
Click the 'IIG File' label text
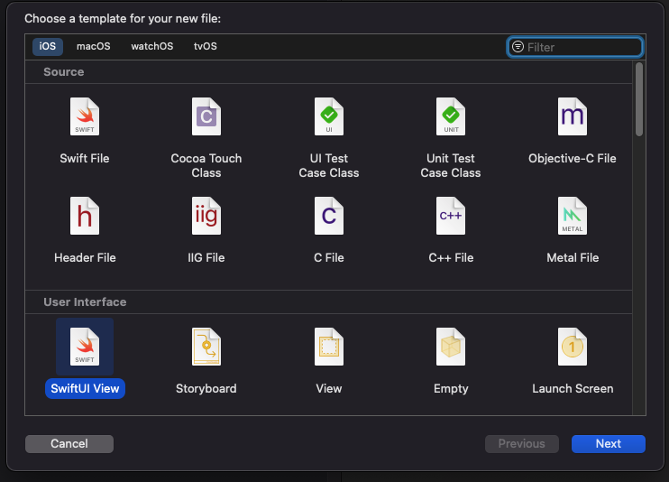pos(206,257)
